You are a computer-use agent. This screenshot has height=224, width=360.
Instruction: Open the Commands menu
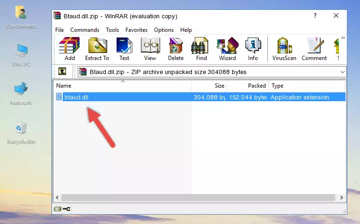(85, 30)
